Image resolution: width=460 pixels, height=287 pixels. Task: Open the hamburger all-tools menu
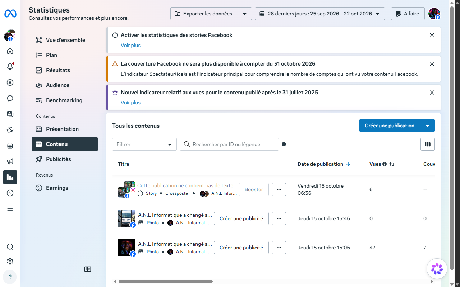(10, 209)
